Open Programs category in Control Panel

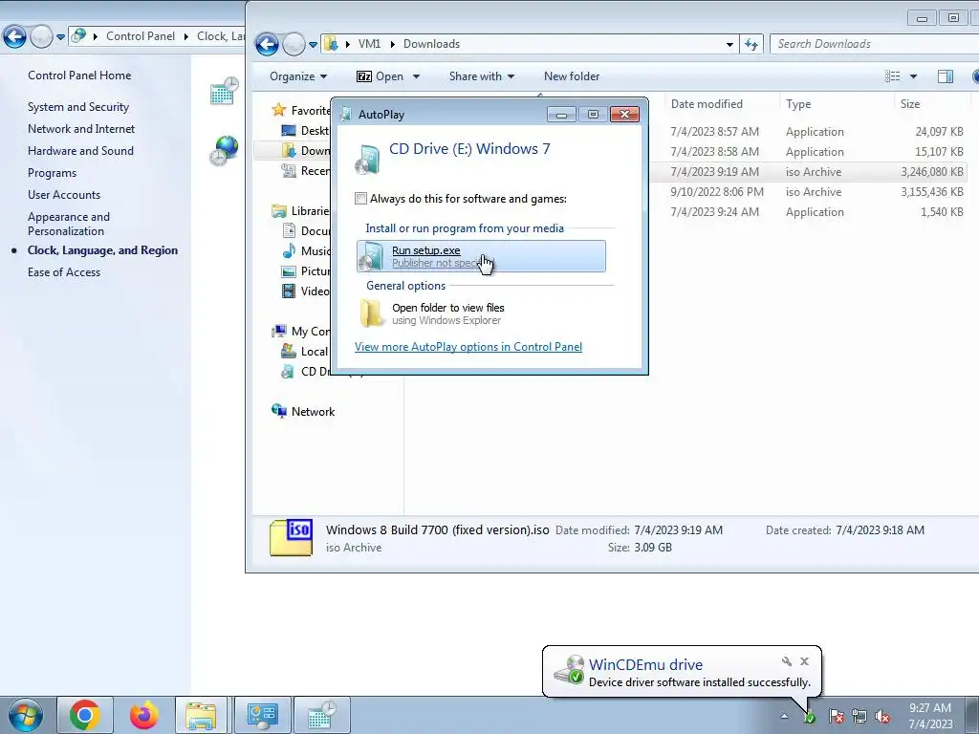pyautogui.click(x=52, y=173)
